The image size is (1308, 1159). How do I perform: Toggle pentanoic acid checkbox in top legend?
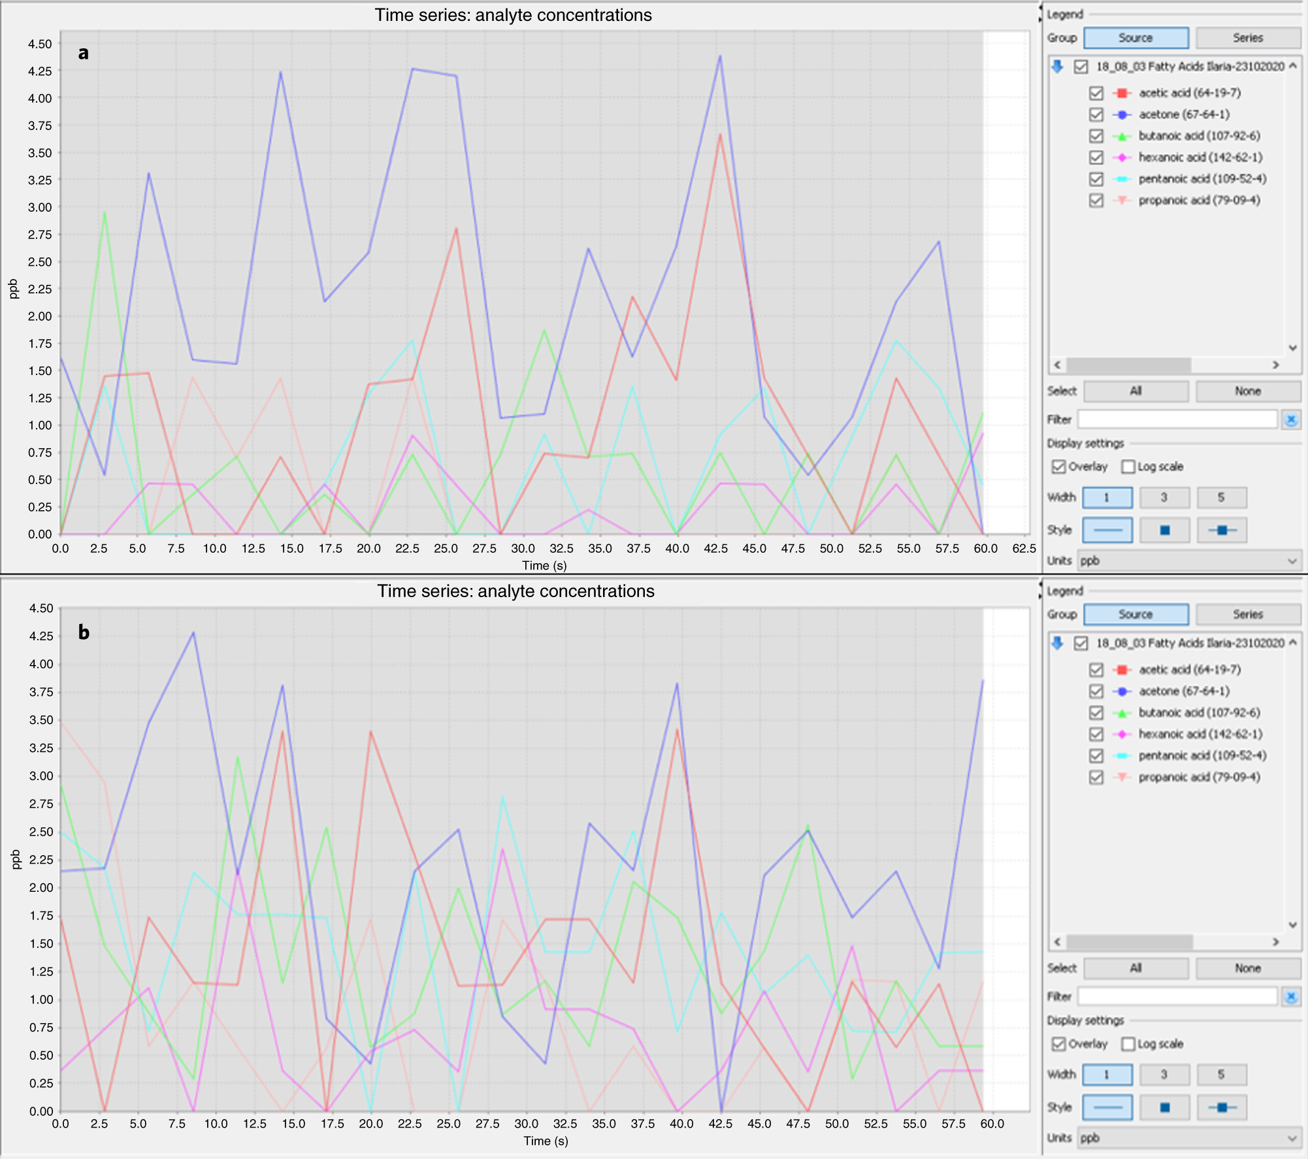pos(1096,179)
